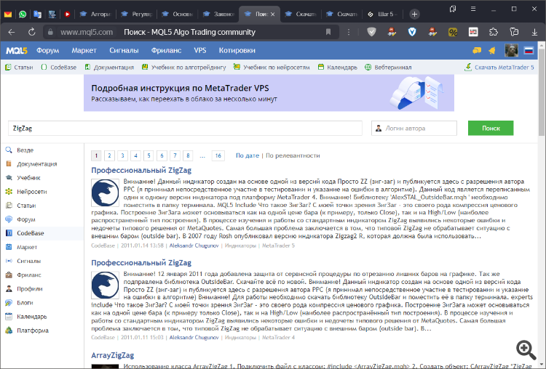Filter search results by Платформа
Viewport: 546px width, 369px height.
pyautogui.click(x=33, y=331)
